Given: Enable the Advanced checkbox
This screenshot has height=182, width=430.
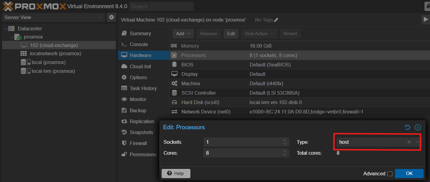Looking at the screenshot, I should point(390,174).
